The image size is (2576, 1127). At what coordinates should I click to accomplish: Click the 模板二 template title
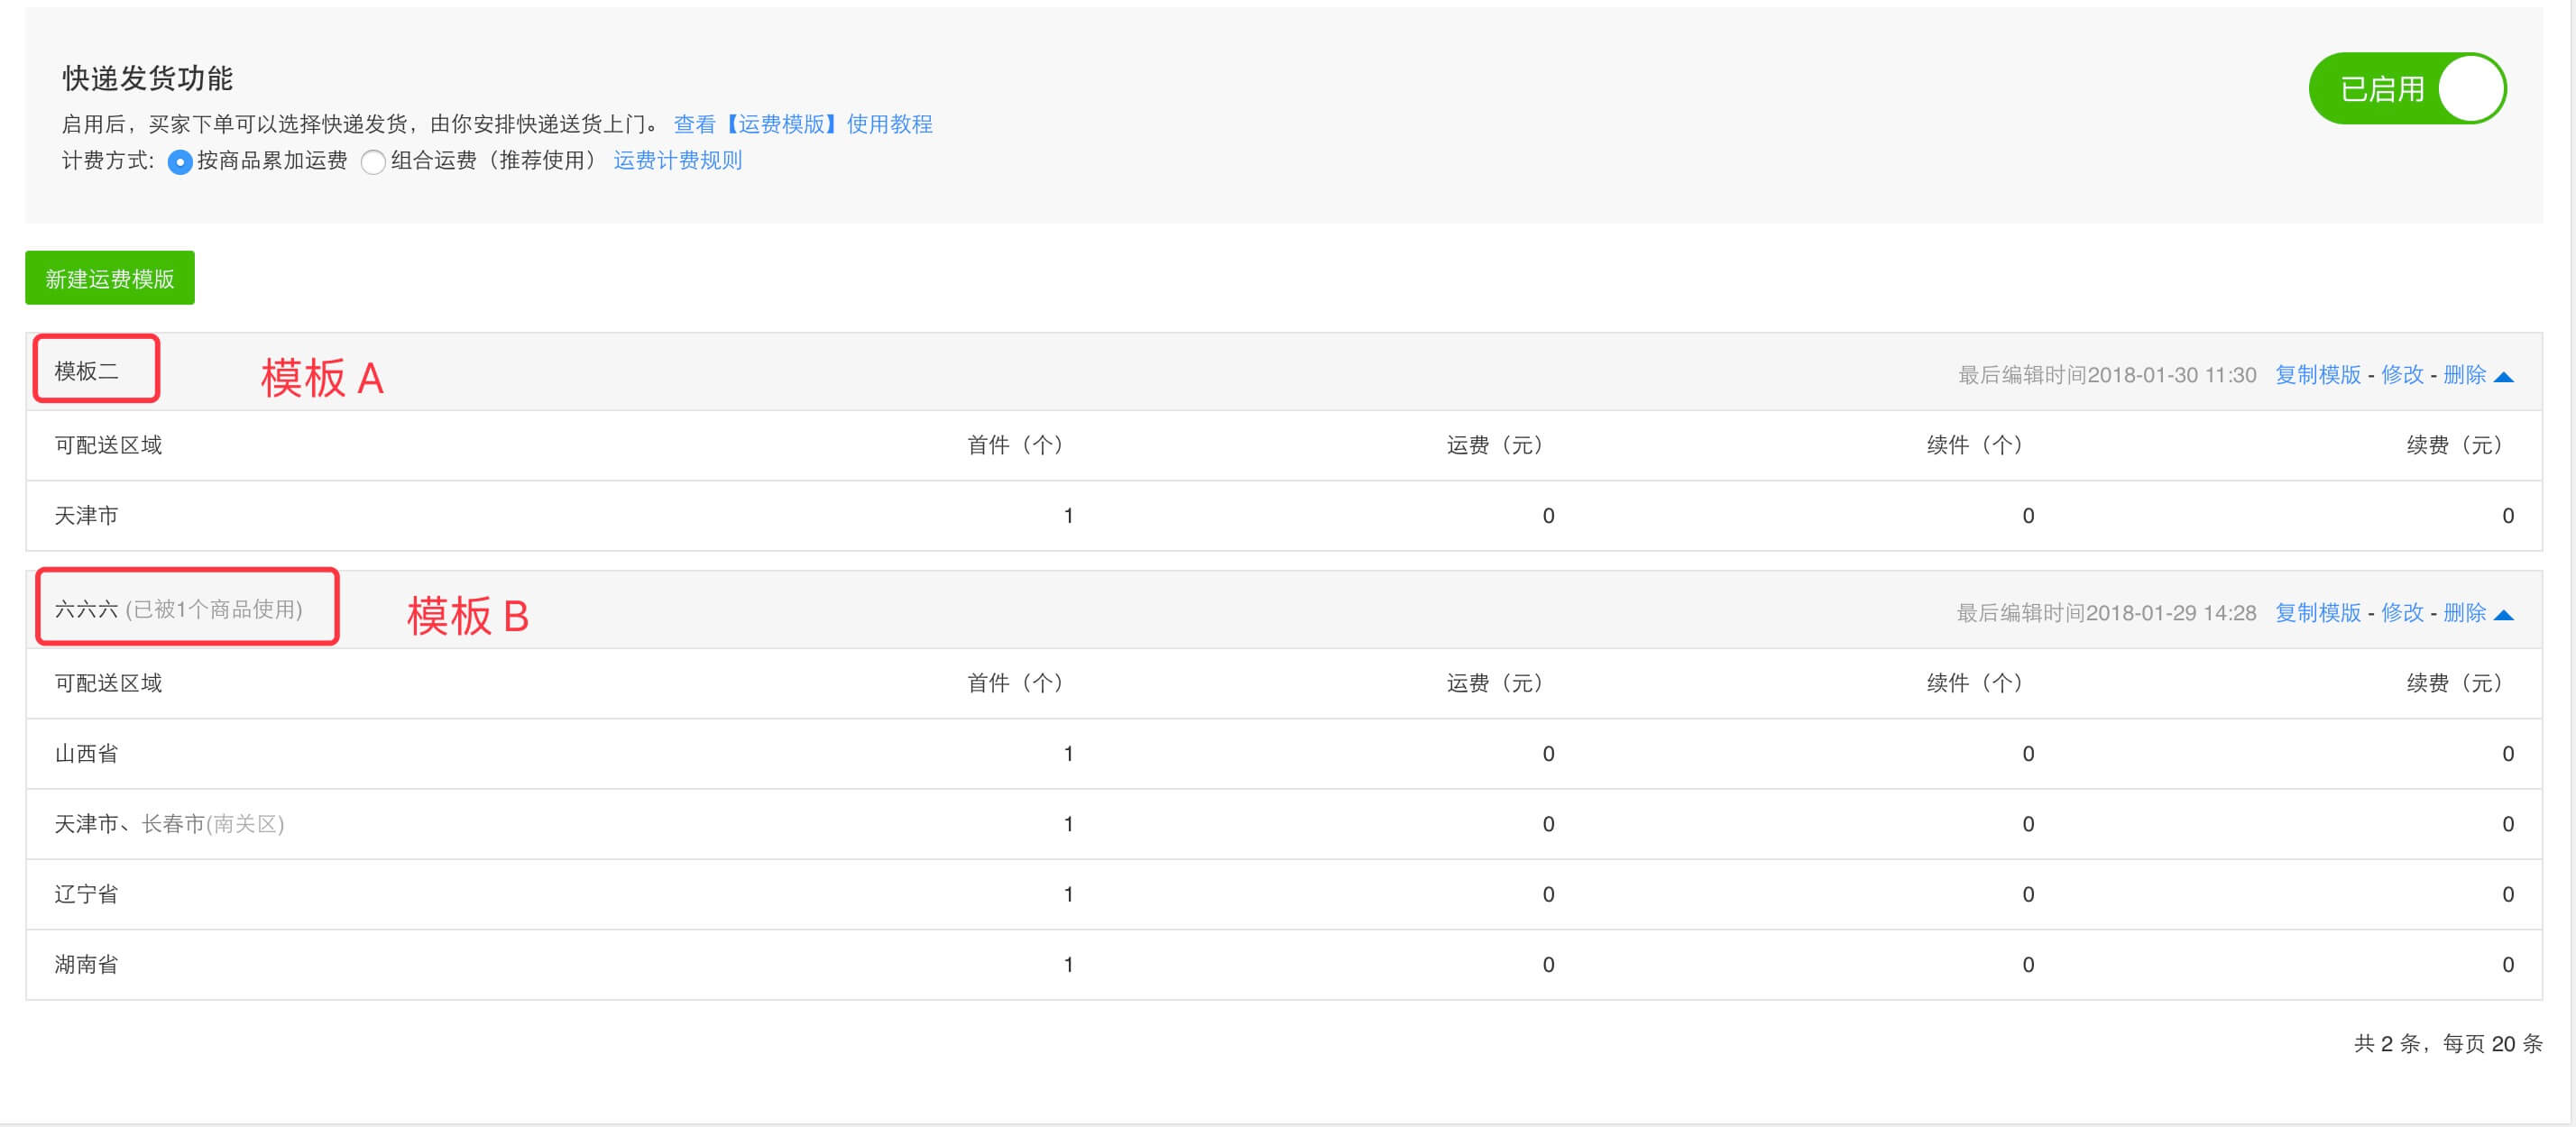(x=87, y=371)
